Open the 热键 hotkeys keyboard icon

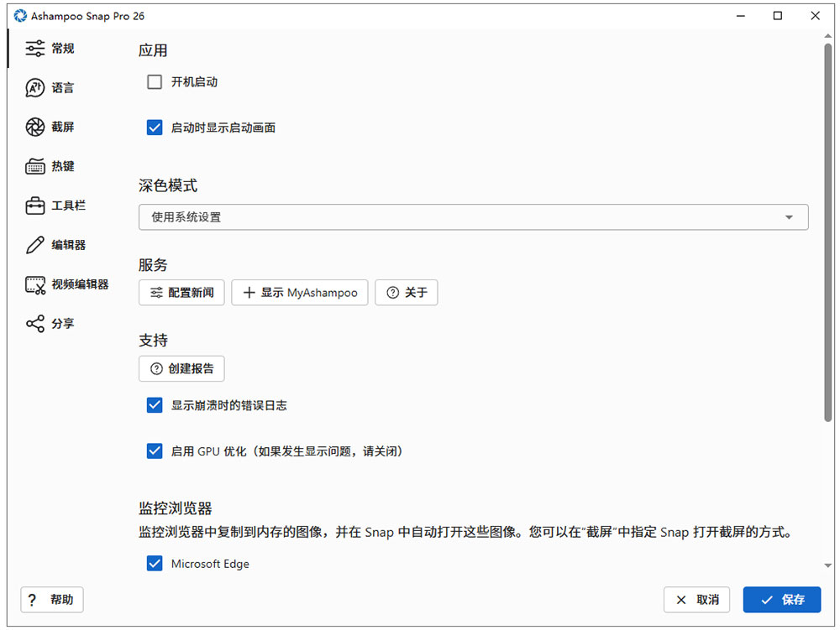tap(34, 166)
